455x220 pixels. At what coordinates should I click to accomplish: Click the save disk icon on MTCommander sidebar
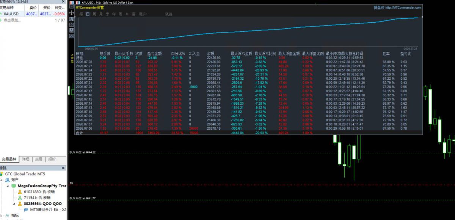coord(72,30)
